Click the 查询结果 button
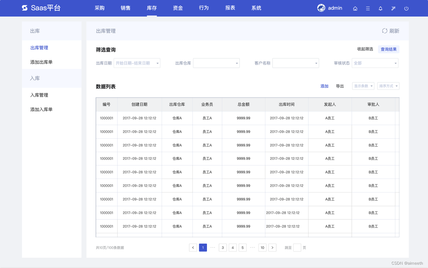 click(x=389, y=49)
